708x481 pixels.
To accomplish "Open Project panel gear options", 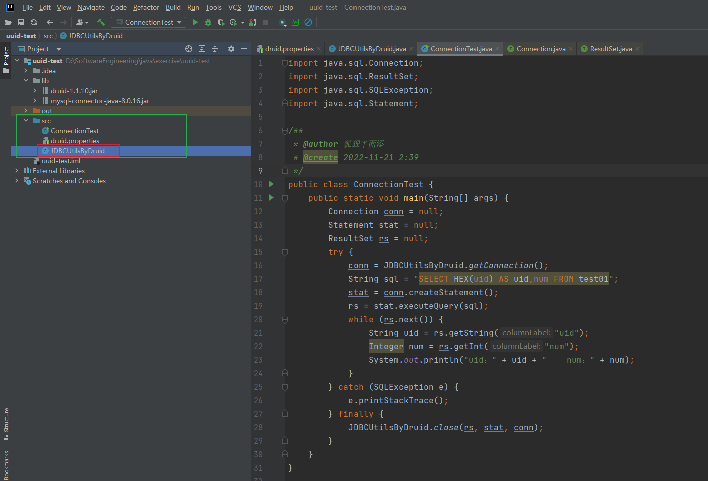I will click(x=231, y=49).
